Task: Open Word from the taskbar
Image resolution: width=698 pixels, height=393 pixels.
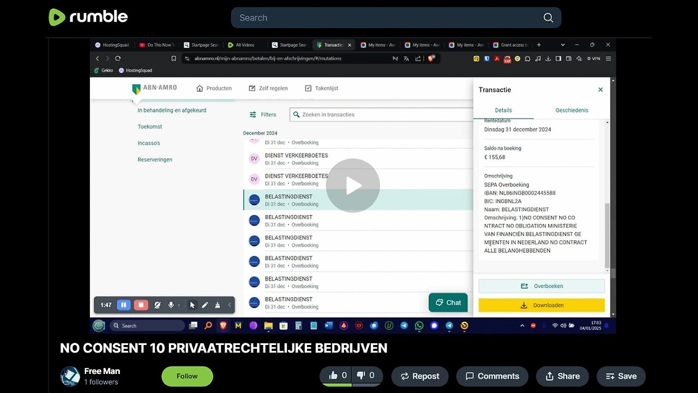Action: (x=328, y=326)
